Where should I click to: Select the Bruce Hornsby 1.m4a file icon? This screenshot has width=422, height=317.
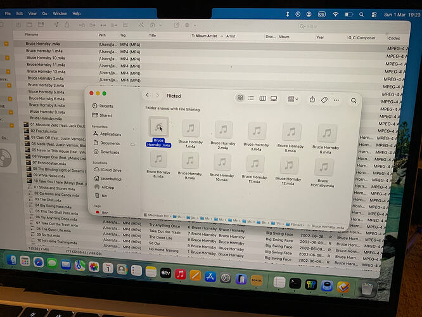[x=191, y=129]
